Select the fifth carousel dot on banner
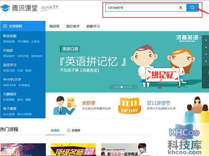Screen dimensions: 209x156 (127, 87)
